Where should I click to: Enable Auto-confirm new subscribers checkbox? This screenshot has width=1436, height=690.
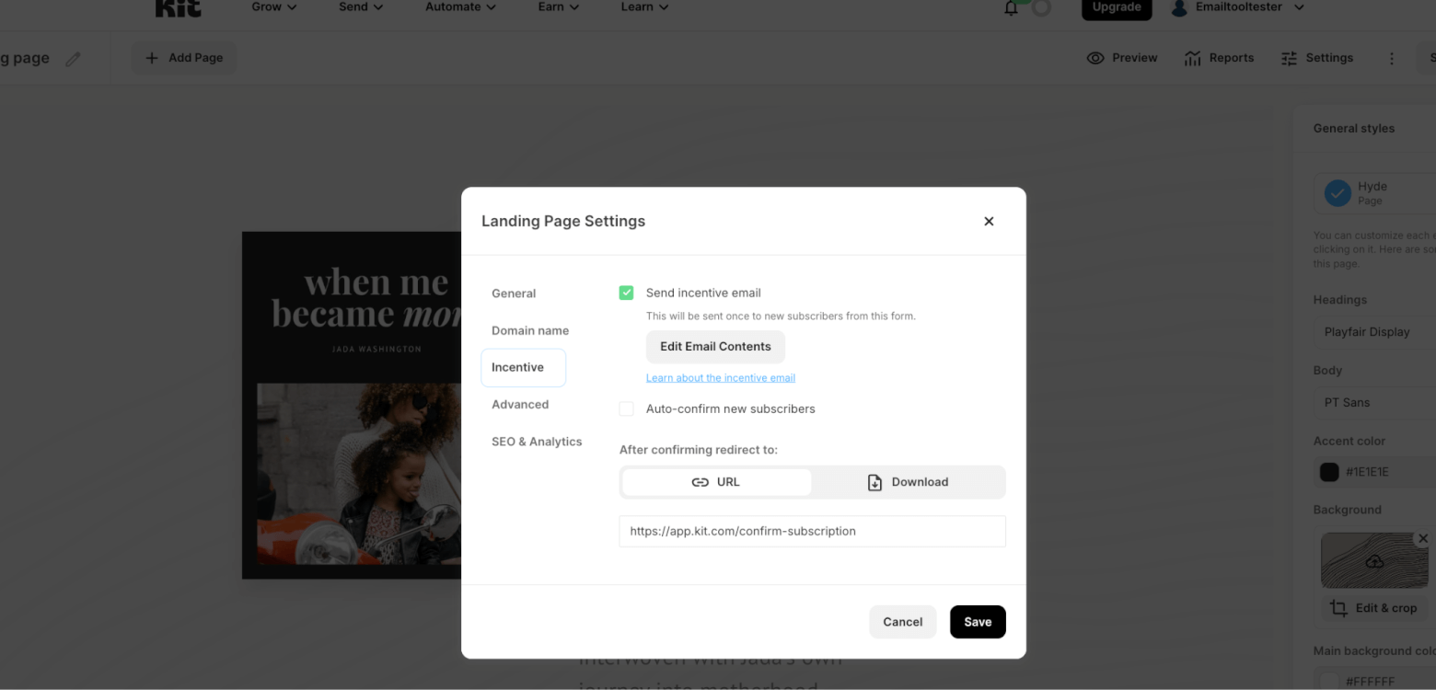click(x=627, y=408)
